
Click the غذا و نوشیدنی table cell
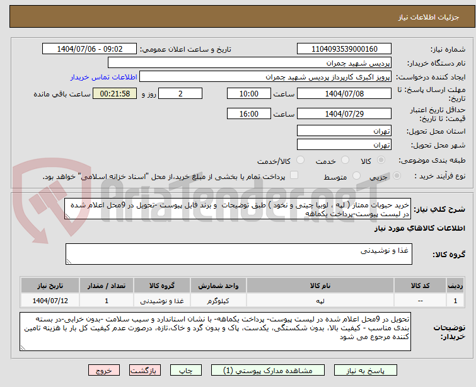(162, 301)
